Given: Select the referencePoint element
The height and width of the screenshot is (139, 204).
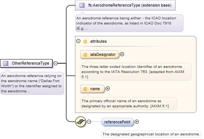Looking at the screenshot, I should point(117,122).
